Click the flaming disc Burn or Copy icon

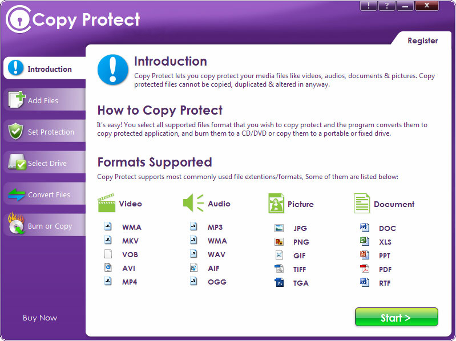16,223
